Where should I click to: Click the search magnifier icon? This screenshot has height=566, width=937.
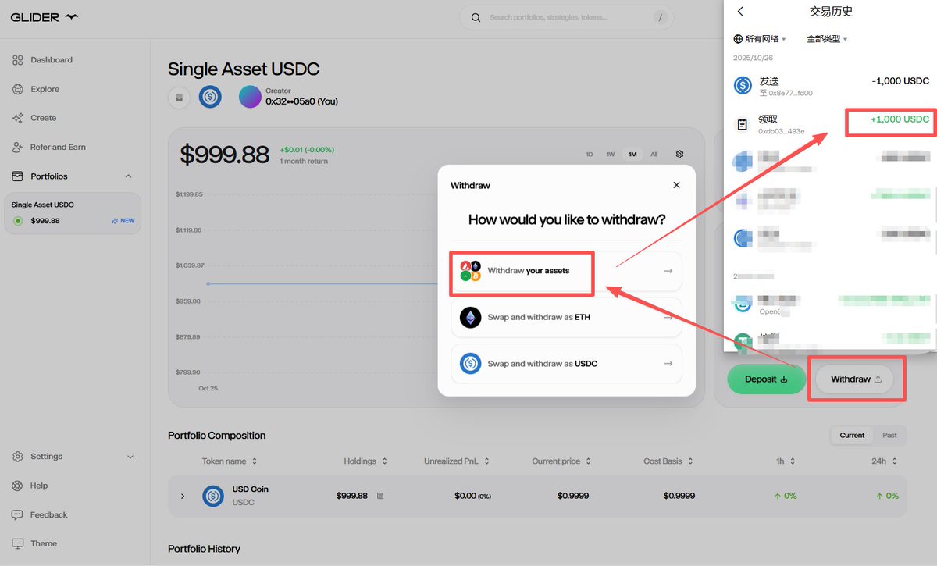(x=476, y=17)
